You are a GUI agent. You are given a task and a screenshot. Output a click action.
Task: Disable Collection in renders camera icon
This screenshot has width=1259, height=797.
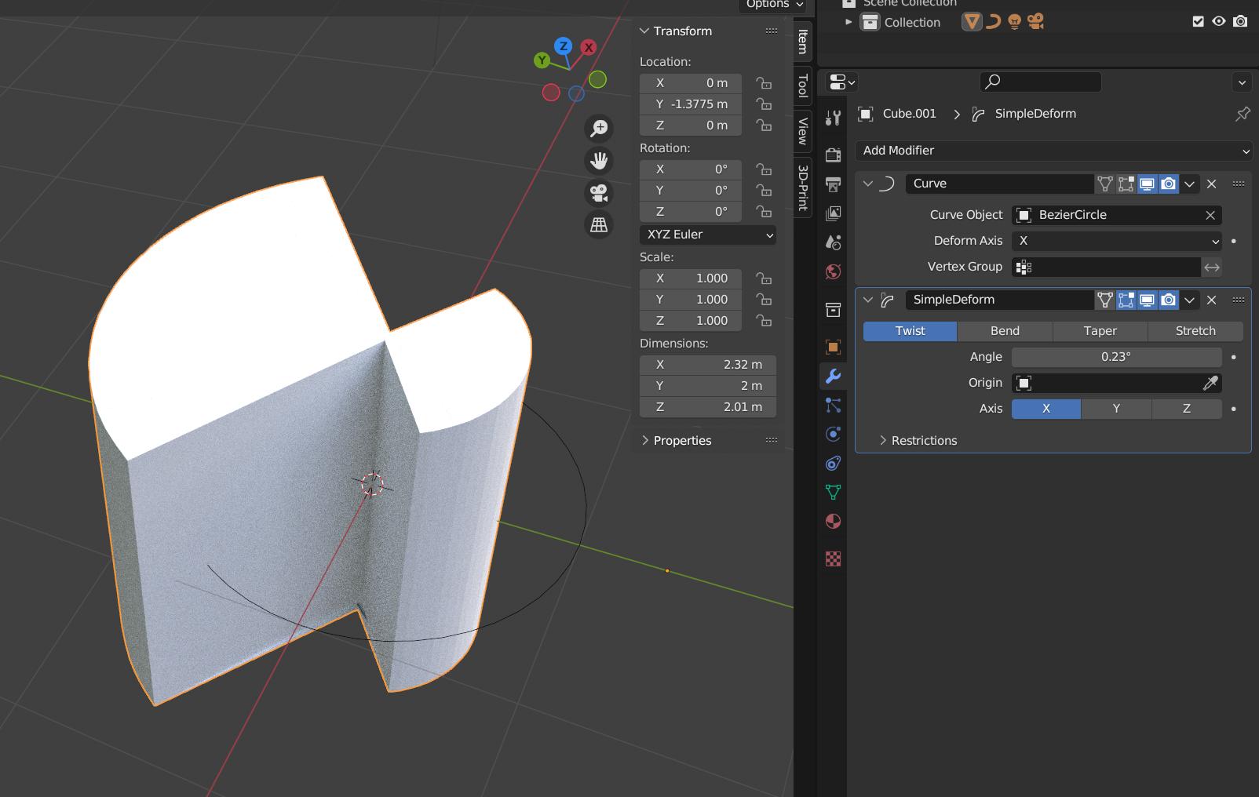pos(1240,22)
